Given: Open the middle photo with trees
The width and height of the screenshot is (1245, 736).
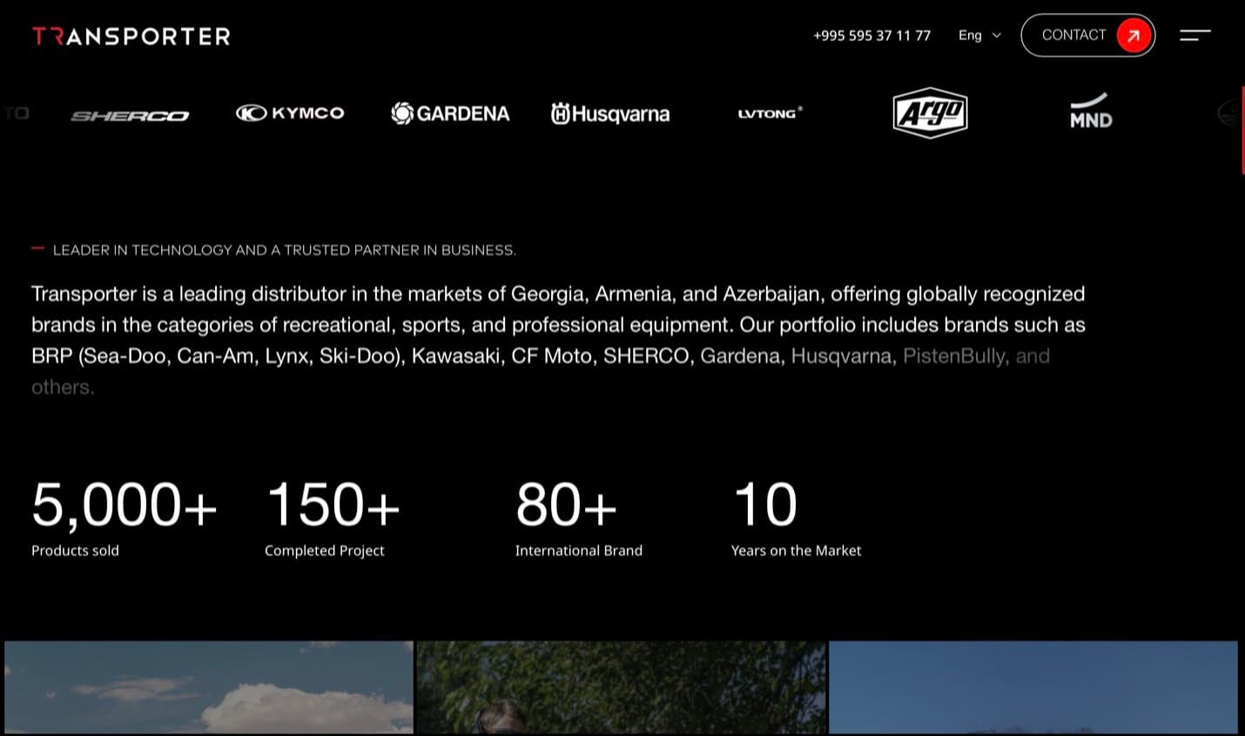Looking at the screenshot, I should [622, 688].
